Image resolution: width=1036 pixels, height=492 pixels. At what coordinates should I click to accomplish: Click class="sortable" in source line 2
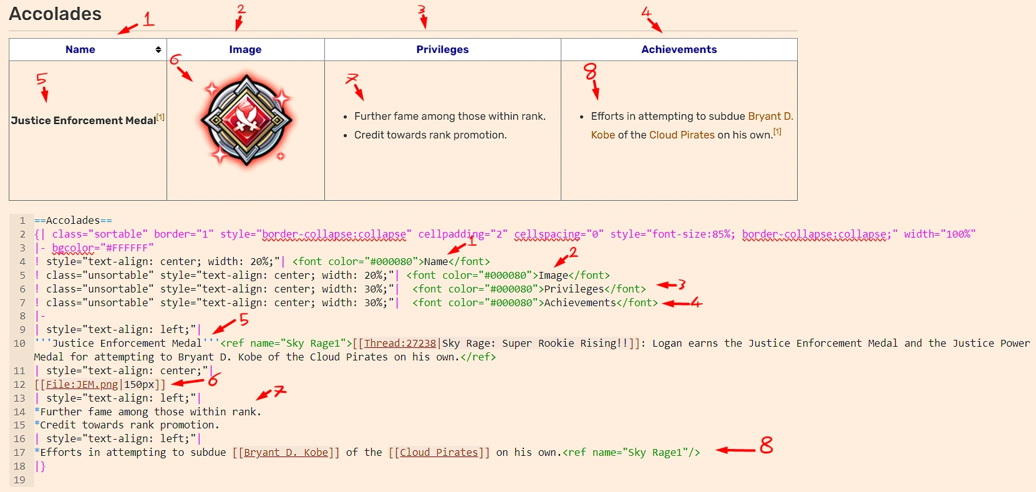pyautogui.click(x=100, y=234)
